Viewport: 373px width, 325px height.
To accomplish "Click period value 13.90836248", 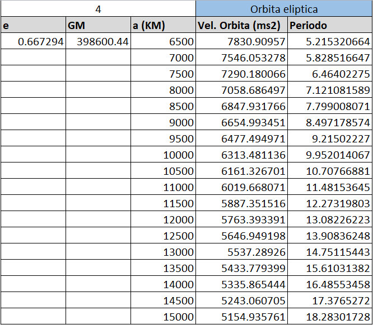I will pos(330,235).
